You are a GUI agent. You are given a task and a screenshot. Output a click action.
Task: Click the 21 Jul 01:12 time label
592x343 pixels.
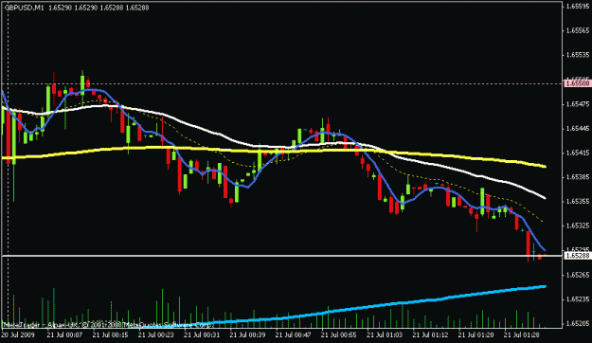click(430, 334)
